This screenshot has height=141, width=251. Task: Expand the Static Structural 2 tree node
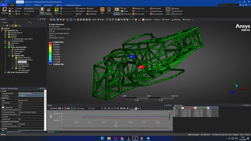(x=5, y=72)
